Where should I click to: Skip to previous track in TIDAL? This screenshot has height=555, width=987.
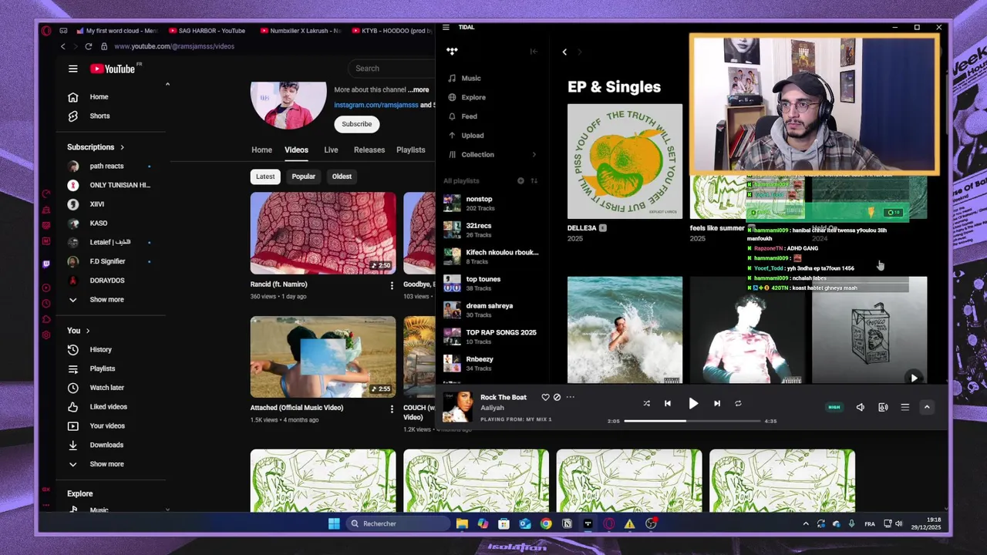[x=668, y=403]
